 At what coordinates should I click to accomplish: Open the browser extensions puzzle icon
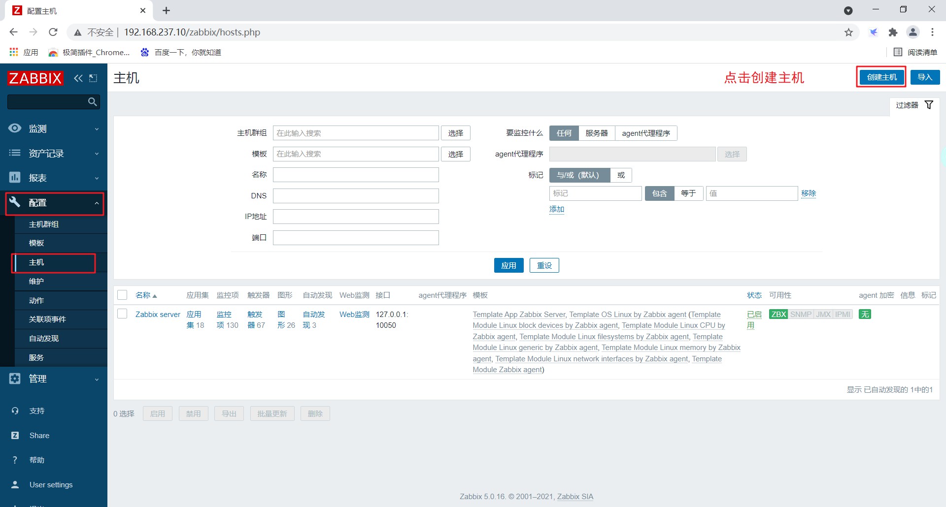click(x=893, y=32)
